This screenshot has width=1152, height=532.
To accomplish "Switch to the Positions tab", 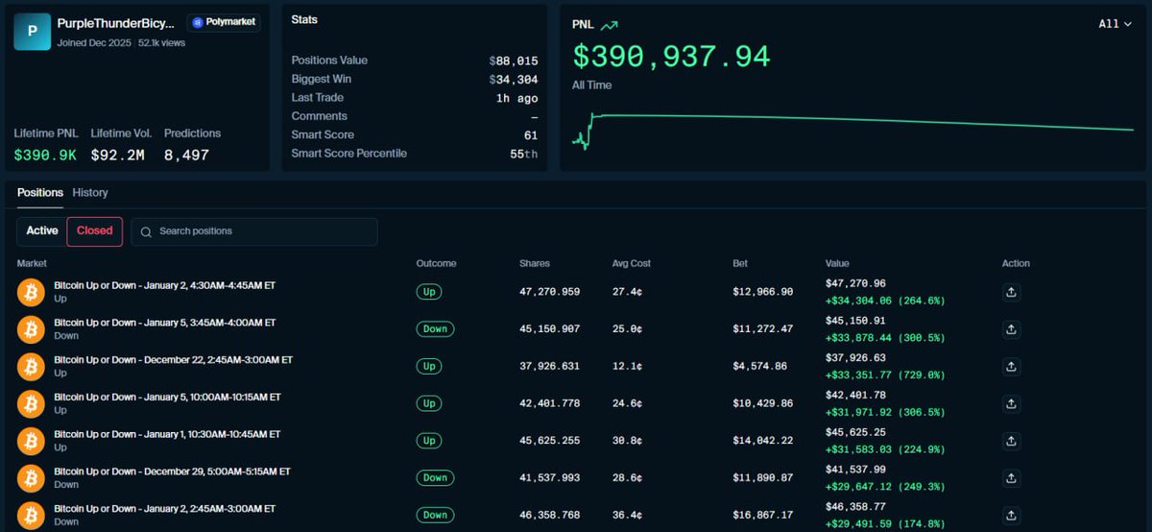I will [40, 192].
